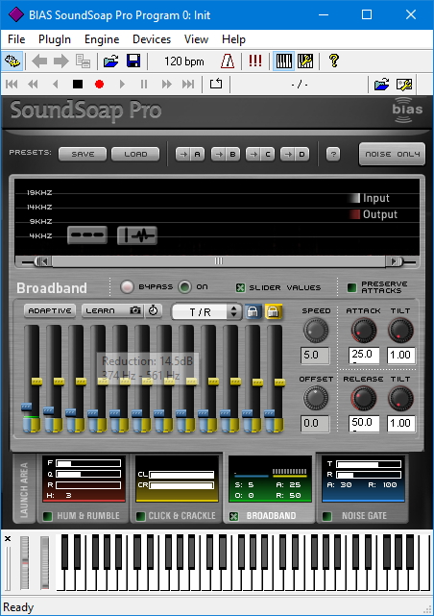434x616 pixels.
Task: Click the yellow question mark help icon
Action: click(334, 61)
